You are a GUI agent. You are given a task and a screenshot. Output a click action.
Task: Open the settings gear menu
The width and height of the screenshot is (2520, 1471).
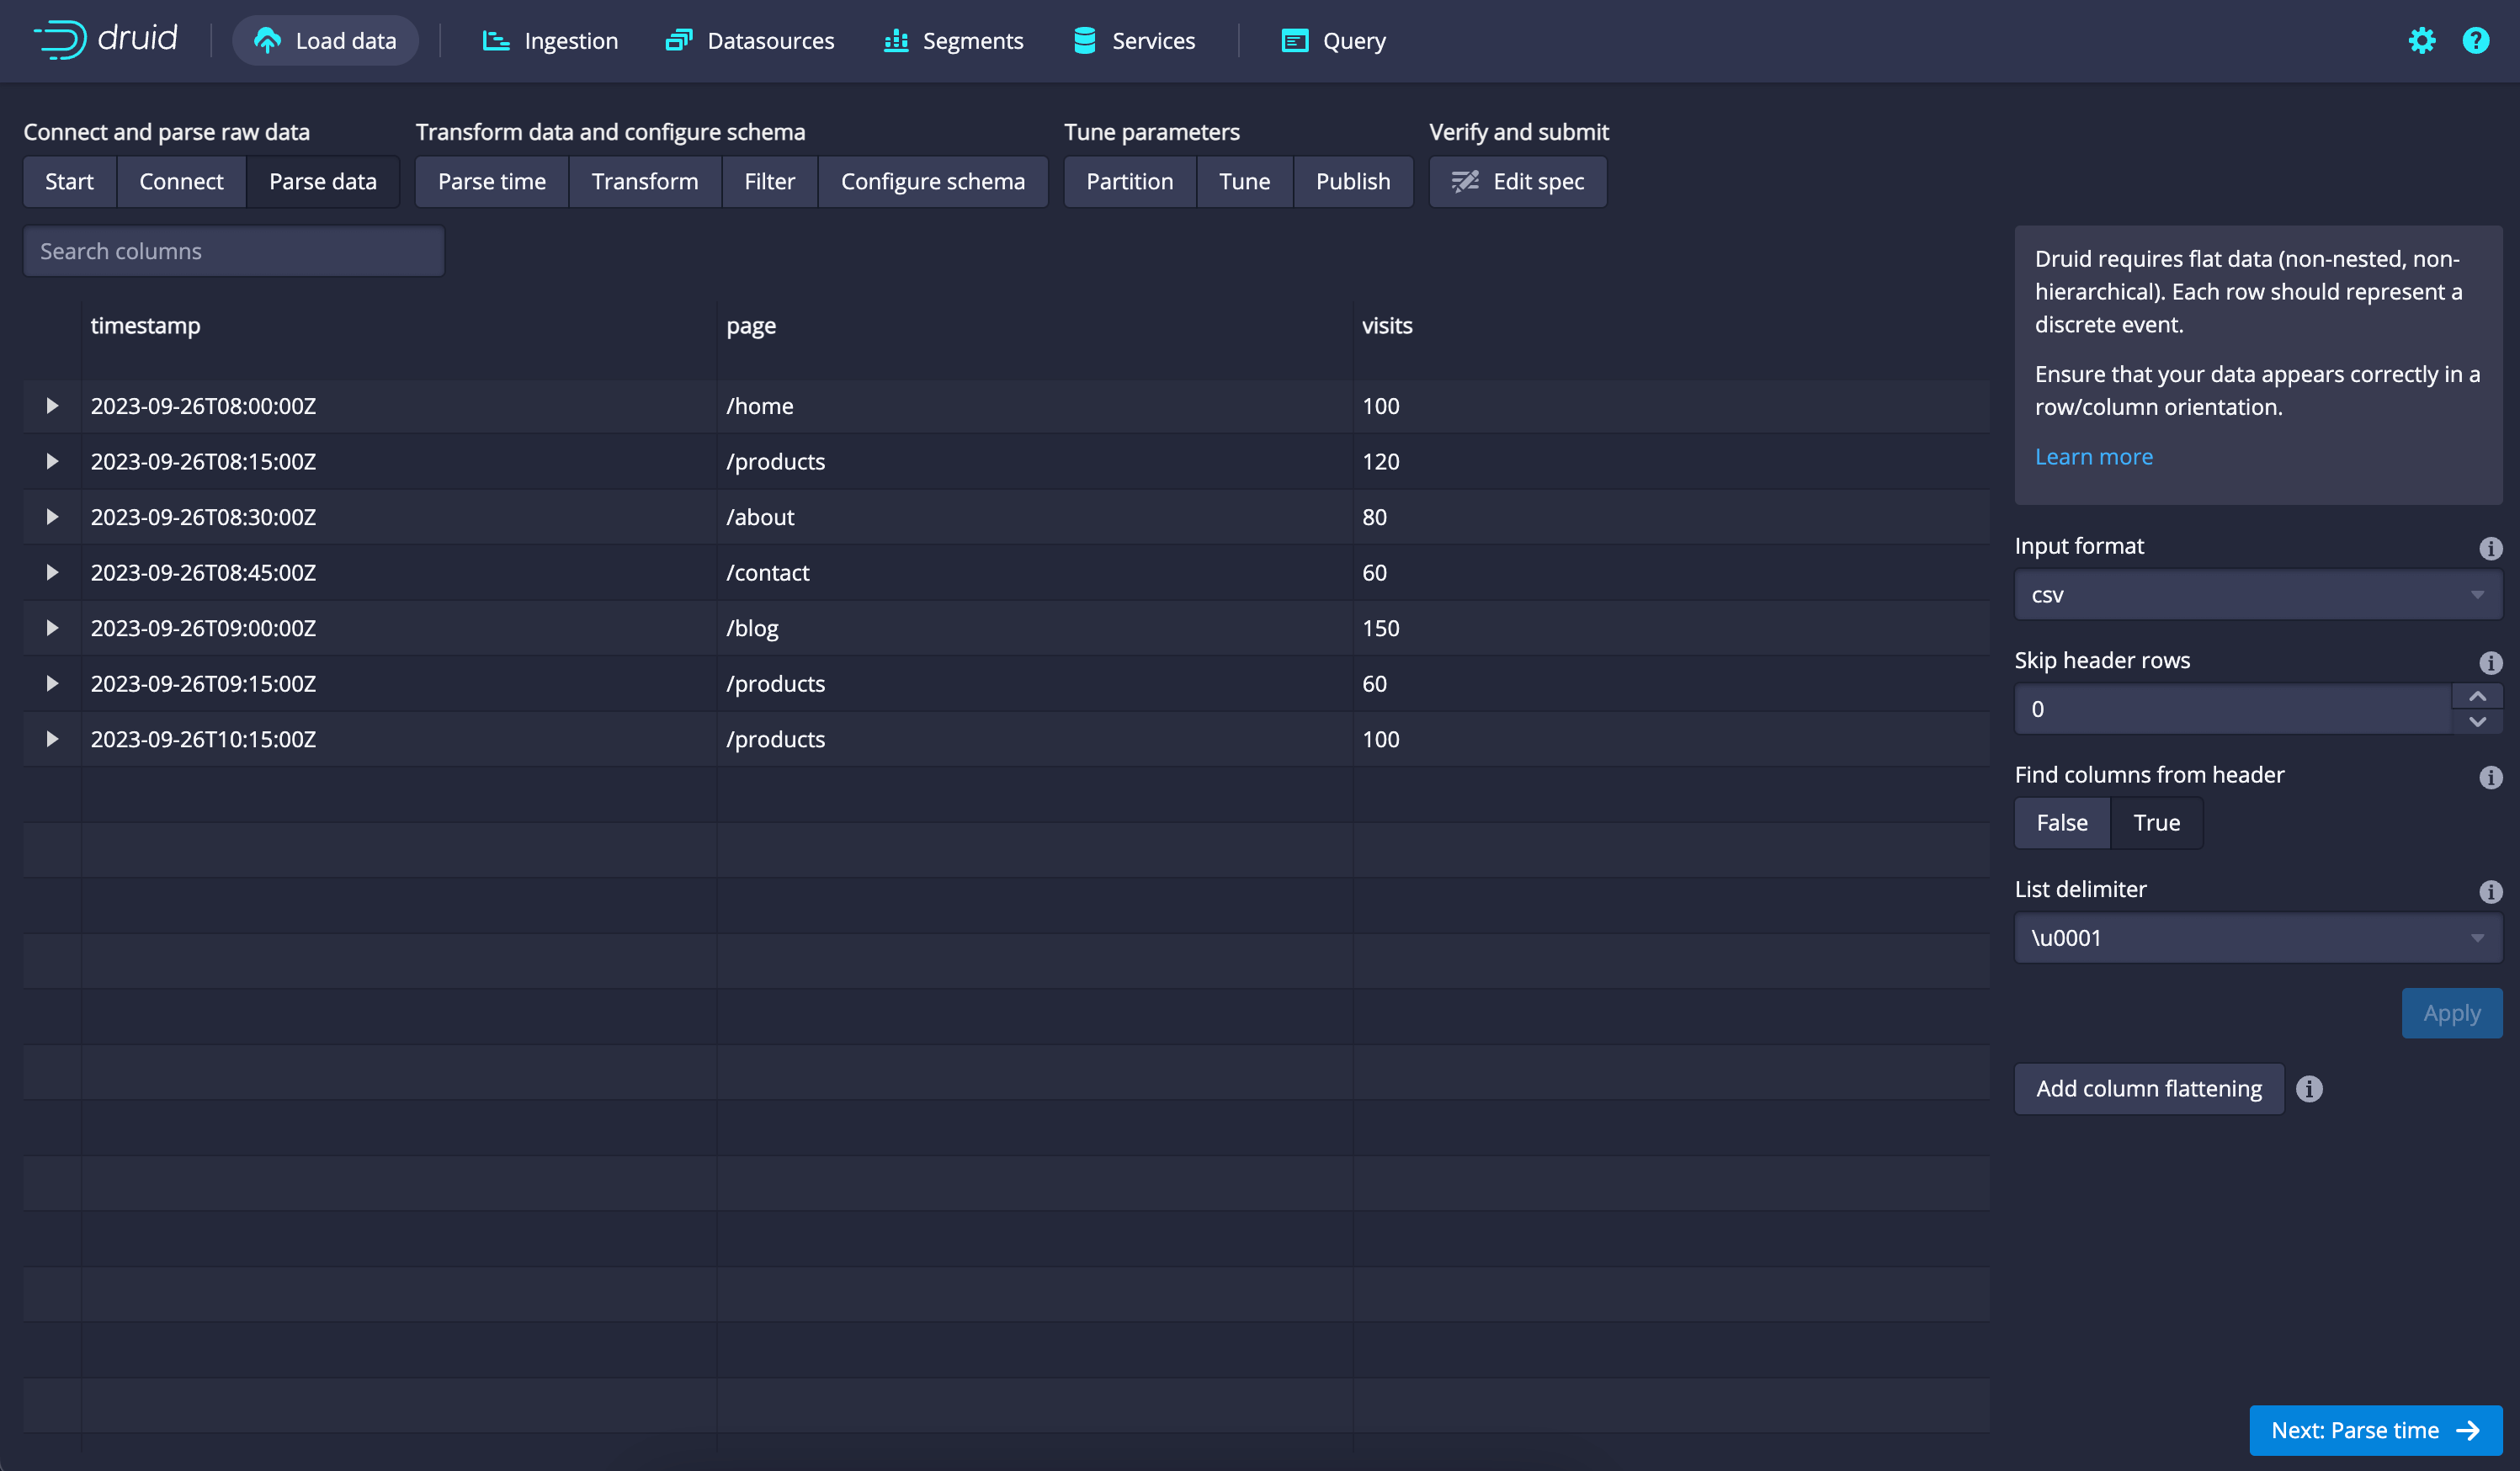(2421, 40)
